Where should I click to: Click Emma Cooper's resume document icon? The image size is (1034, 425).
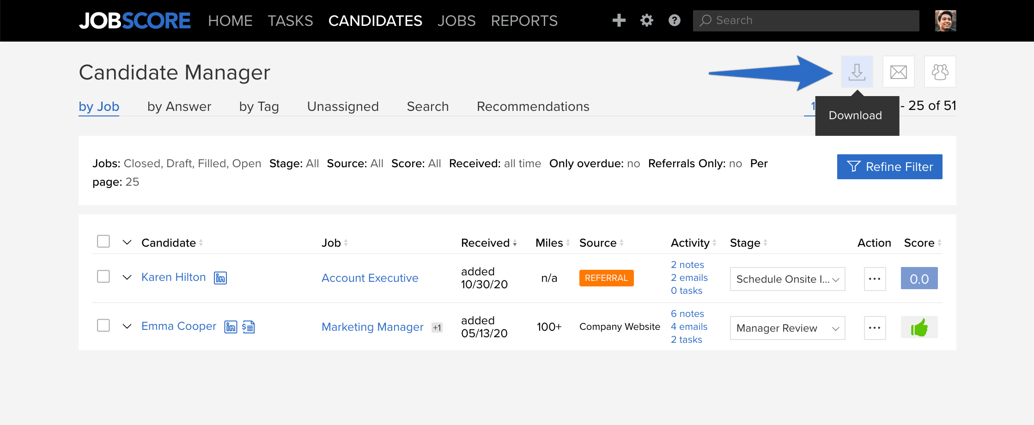pos(249,327)
